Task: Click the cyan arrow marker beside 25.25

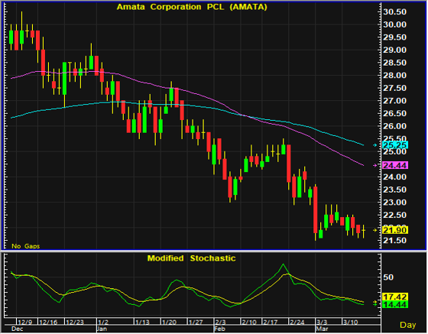Action: (x=375, y=145)
